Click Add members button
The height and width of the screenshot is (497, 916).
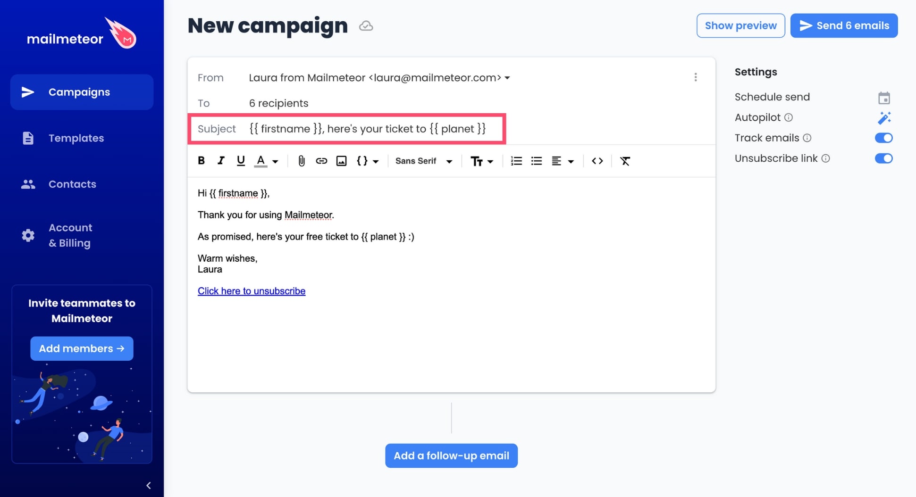(x=82, y=348)
